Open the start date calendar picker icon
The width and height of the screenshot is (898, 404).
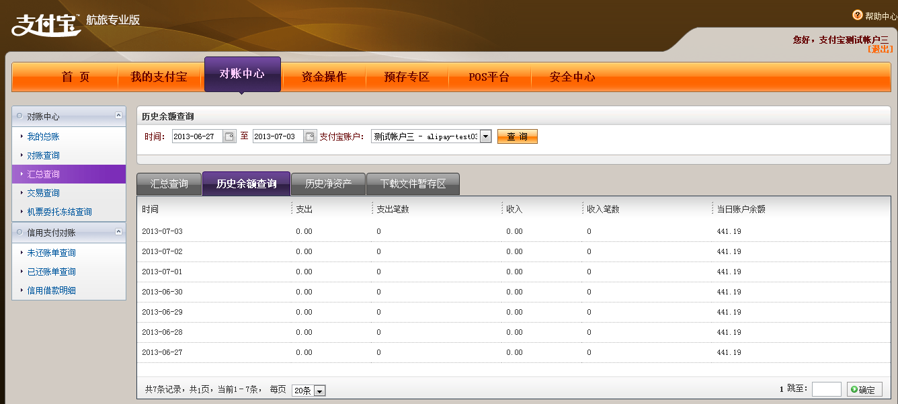click(x=230, y=136)
